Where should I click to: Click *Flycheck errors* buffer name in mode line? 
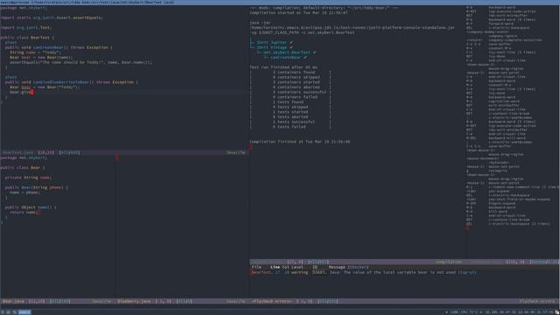pyautogui.click(x=271, y=301)
